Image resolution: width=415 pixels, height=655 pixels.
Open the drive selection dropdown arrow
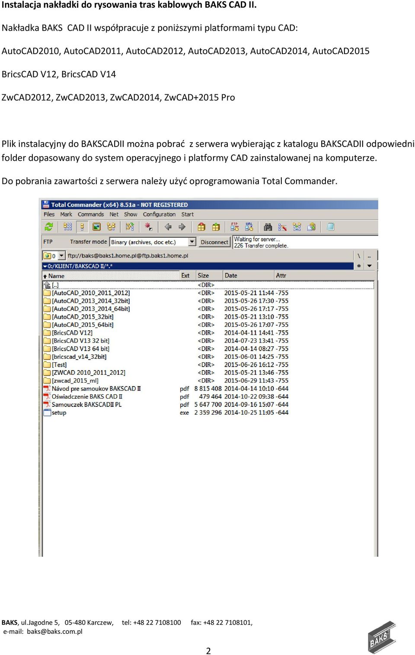pyautogui.click(x=62, y=256)
